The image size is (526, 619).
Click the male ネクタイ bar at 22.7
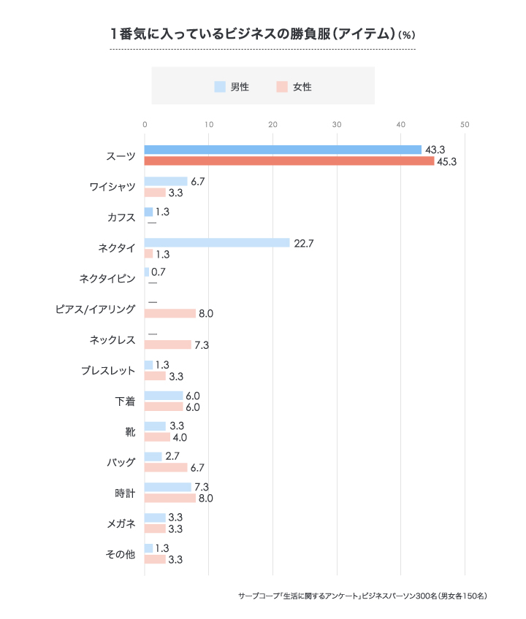[217, 243]
